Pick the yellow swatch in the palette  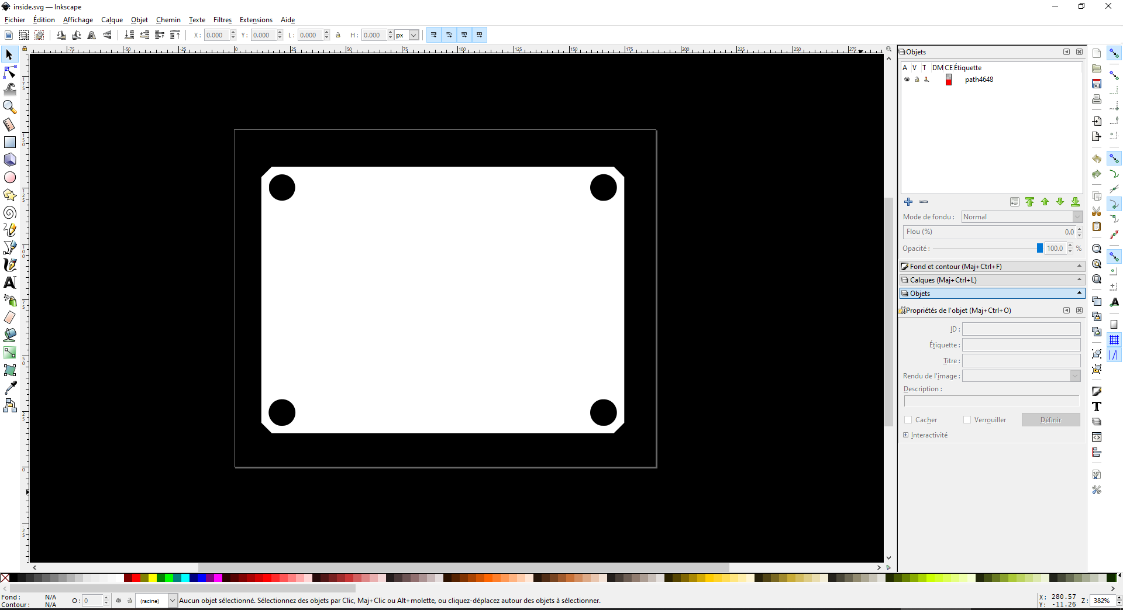pyautogui.click(x=153, y=578)
